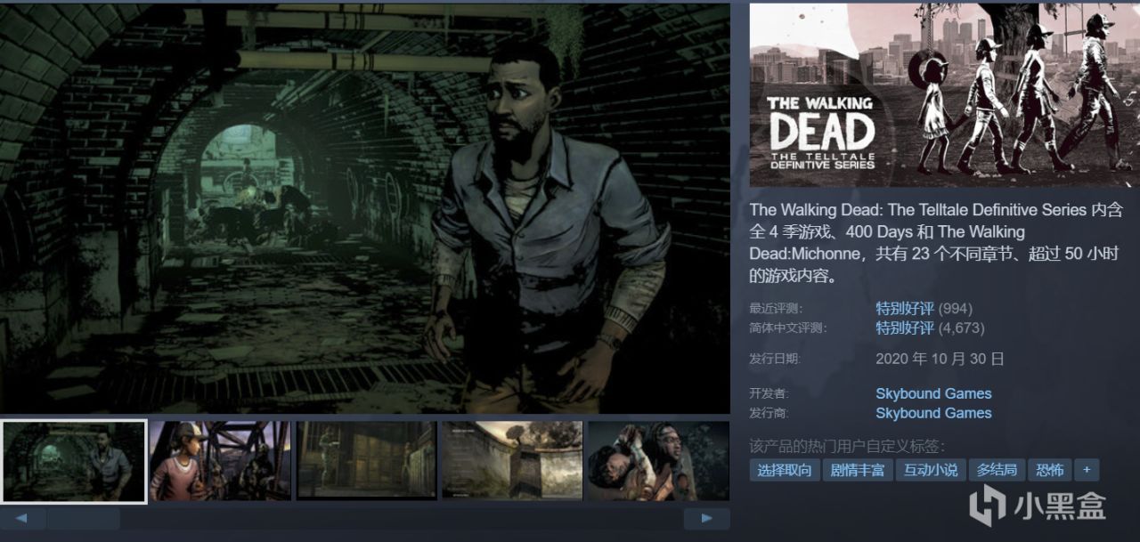
Task: Select the second thumbnail showing Clementine in cap
Action: coord(220,461)
